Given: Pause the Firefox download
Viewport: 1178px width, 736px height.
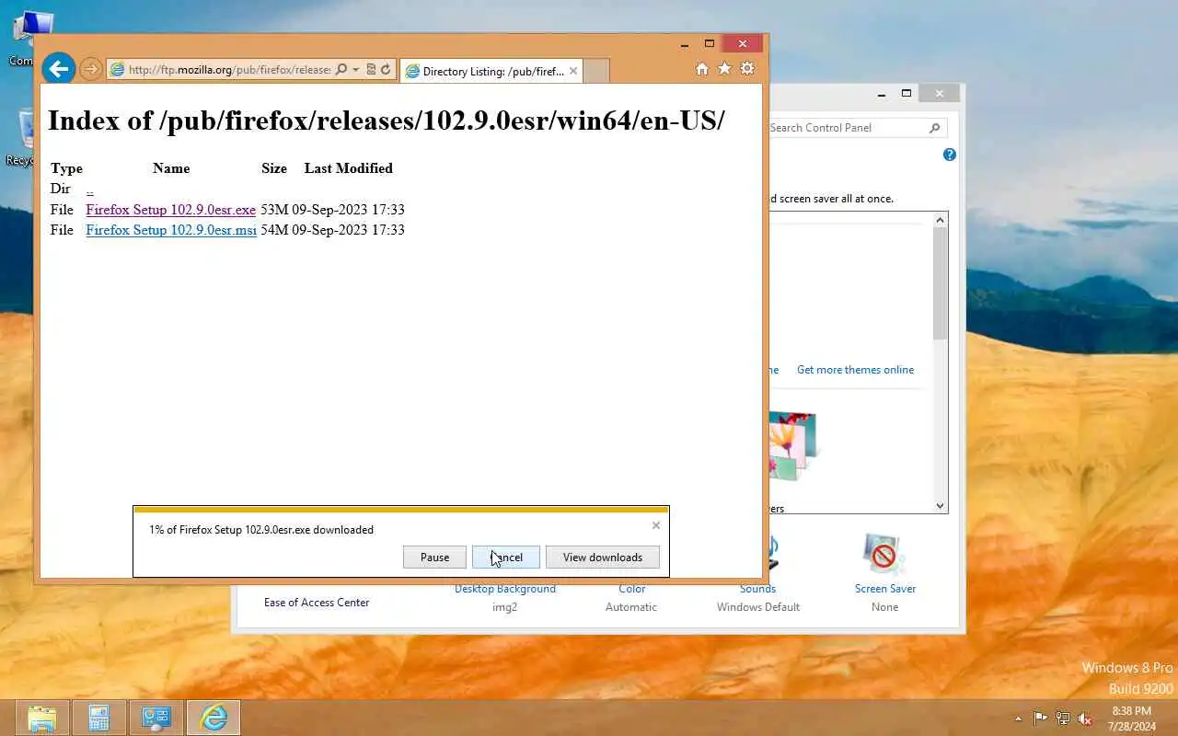Looking at the screenshot, I should click(x=434, y=557).
